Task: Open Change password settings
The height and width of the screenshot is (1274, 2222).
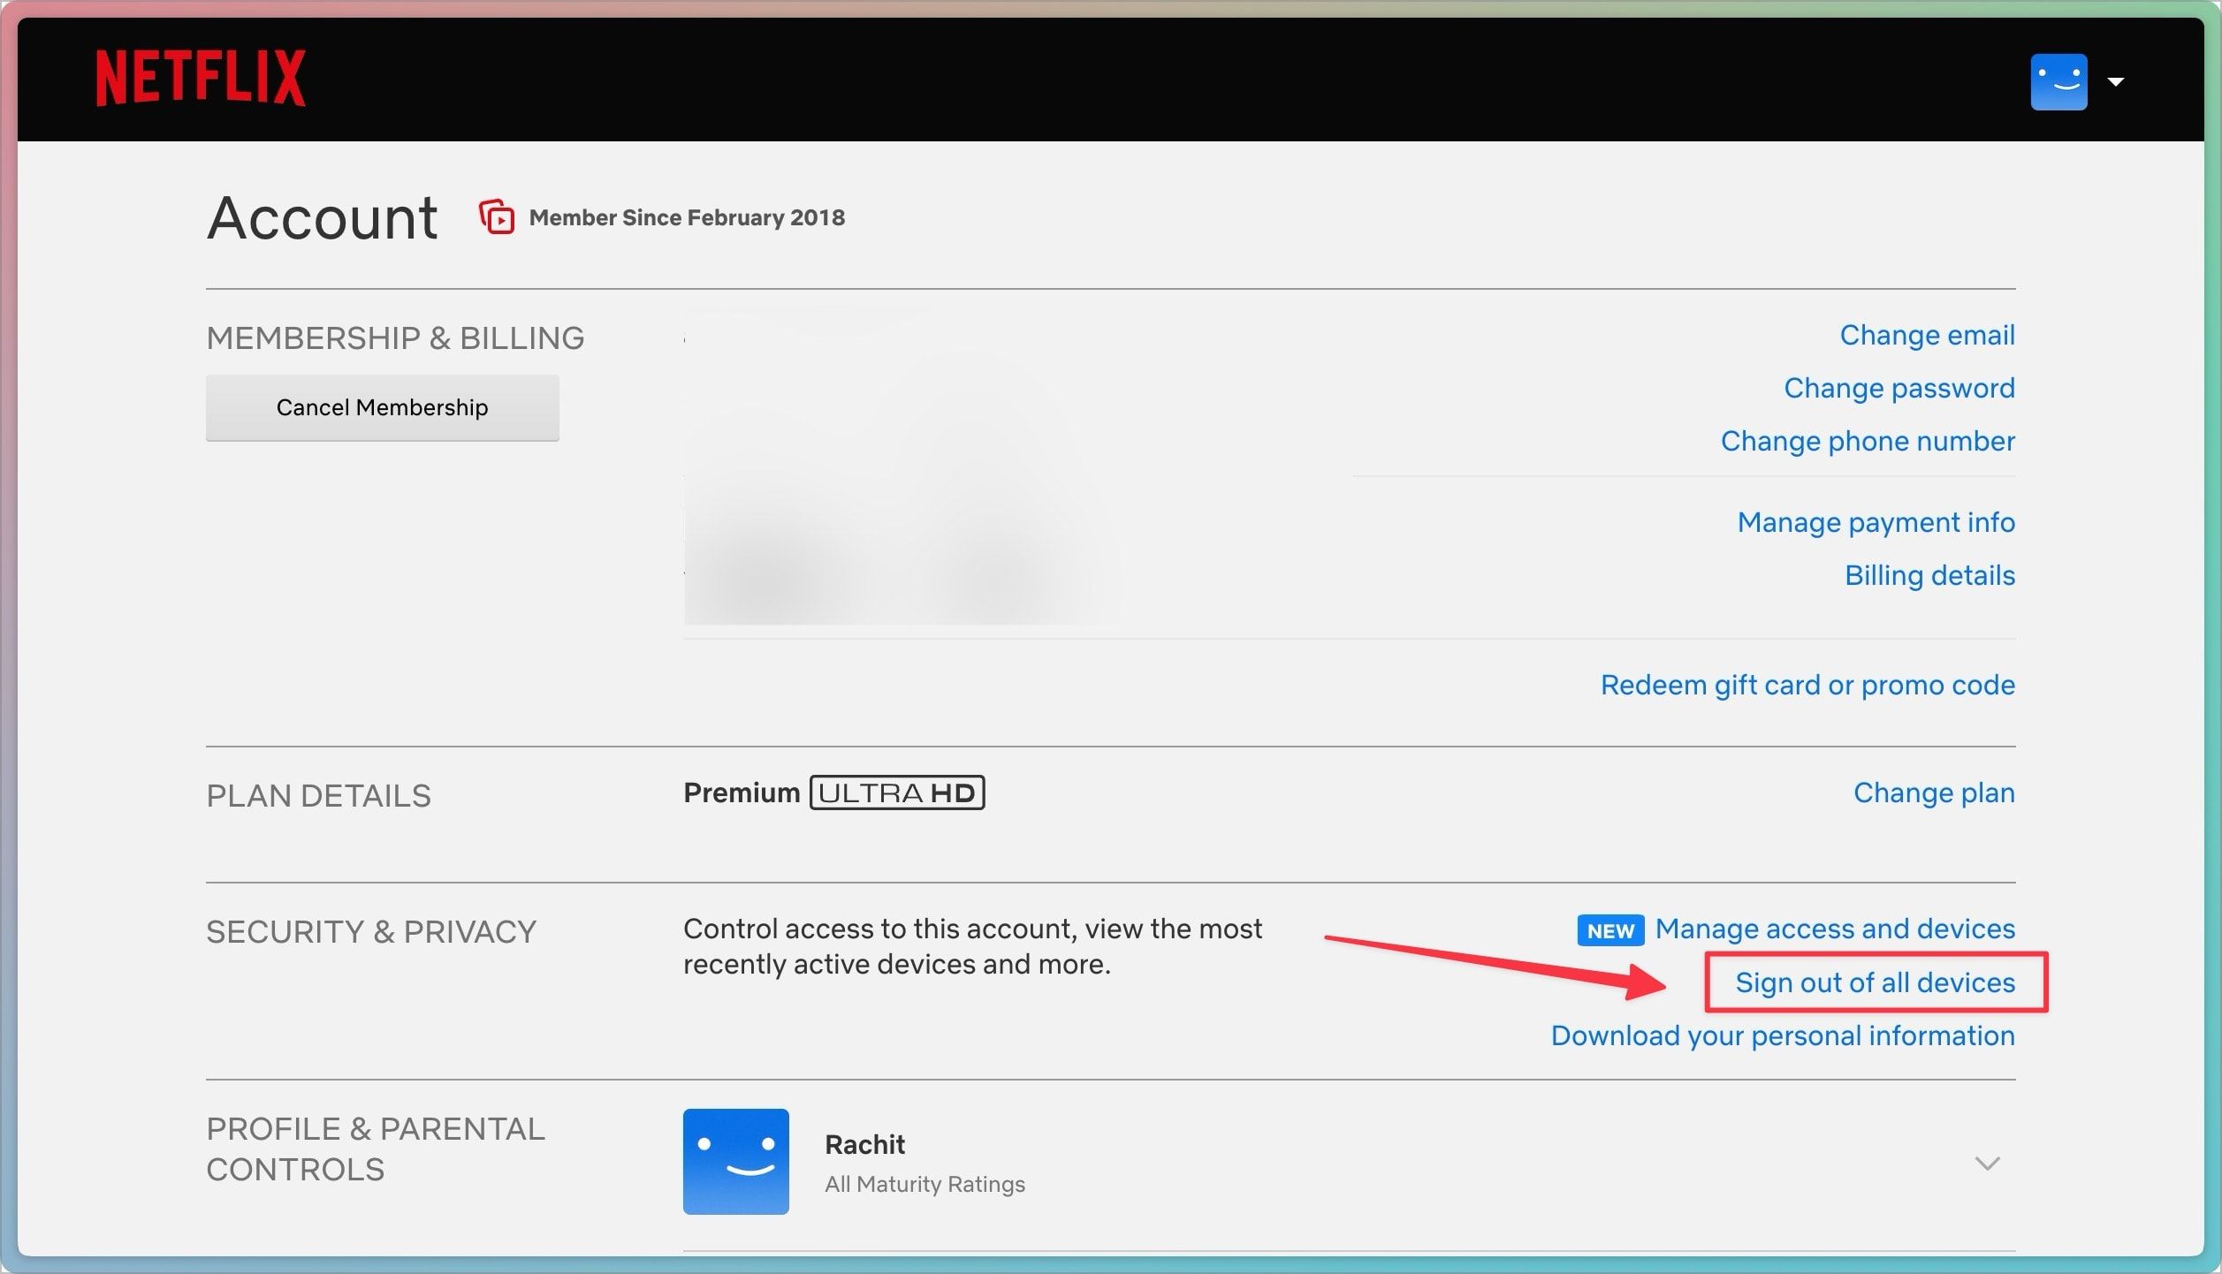Action: point(1899,388)
